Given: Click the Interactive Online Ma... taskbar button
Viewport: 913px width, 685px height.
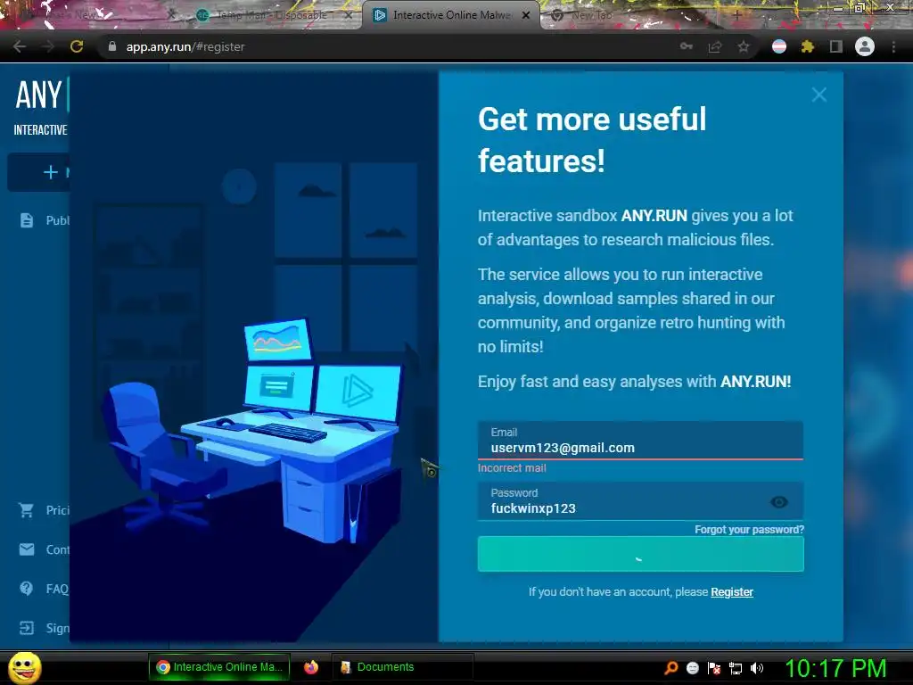Looking at the screenshot, I should (219, 667).
